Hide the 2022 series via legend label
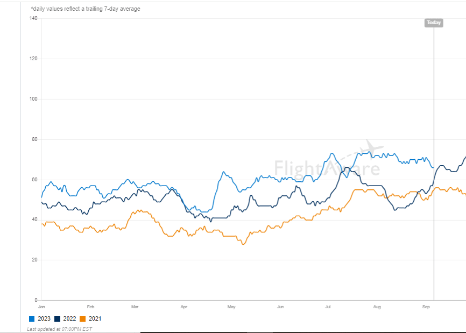This screenshot has height=333, width=466. pyautogui.click(x=69, y=318)
